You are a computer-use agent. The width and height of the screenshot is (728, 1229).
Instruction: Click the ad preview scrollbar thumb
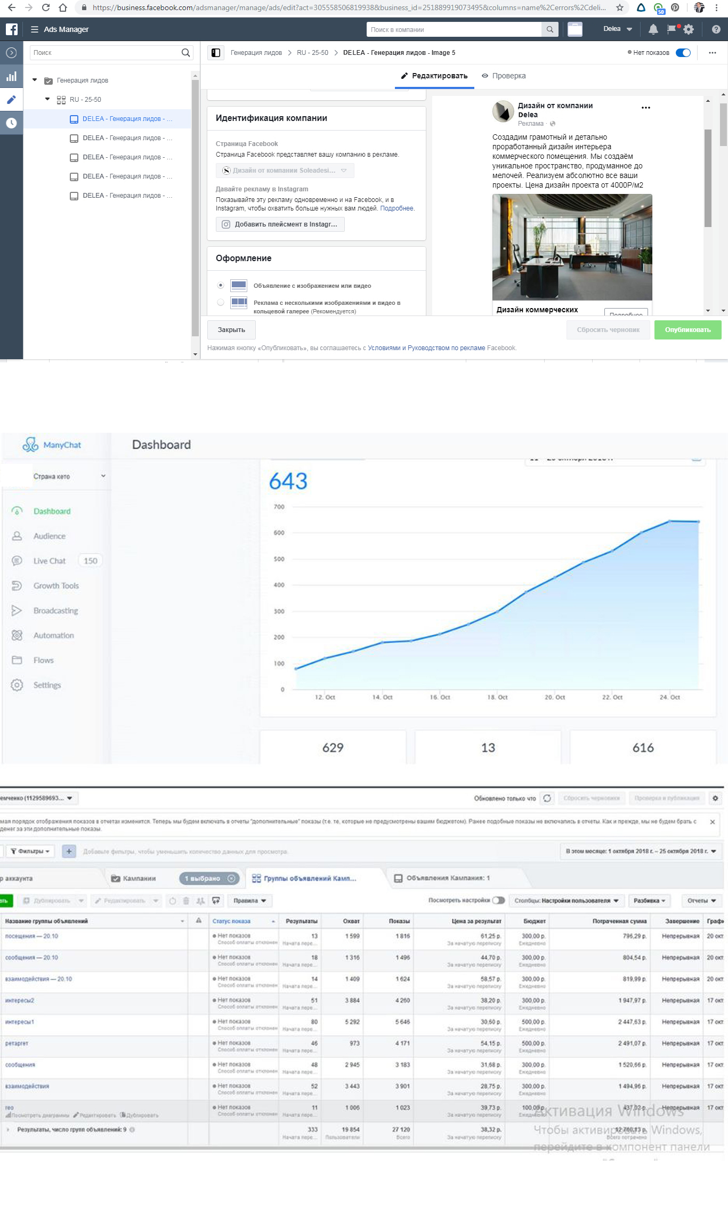click(708, 178)
